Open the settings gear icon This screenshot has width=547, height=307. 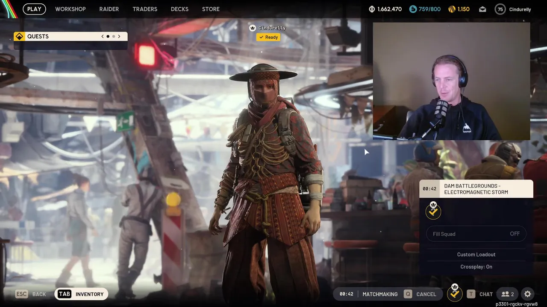click(x=528, y=294)
